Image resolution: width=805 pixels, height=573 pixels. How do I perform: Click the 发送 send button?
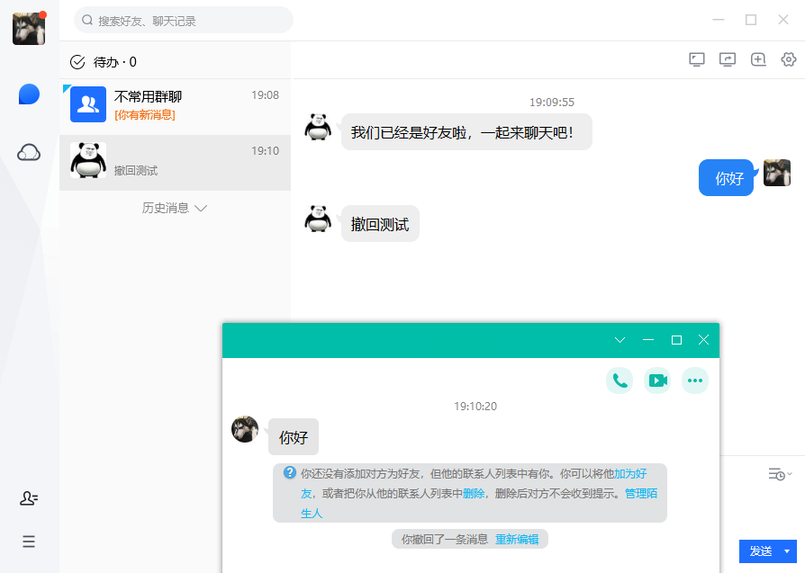(759, 551)
